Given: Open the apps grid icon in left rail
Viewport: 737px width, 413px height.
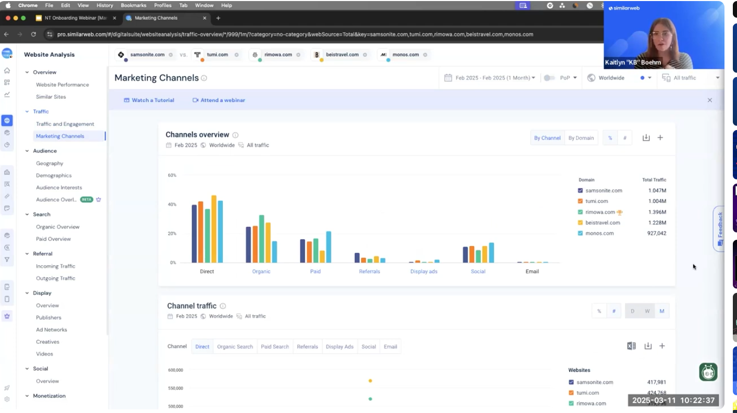Looking at the screenshot, I should pos(7,82).
